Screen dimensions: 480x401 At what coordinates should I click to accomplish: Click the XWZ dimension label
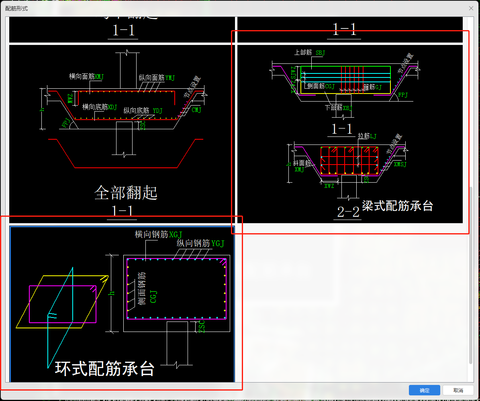pos(329,186)
